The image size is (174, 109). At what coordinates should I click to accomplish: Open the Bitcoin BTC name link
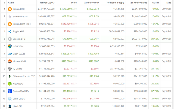tap(19, 9)
